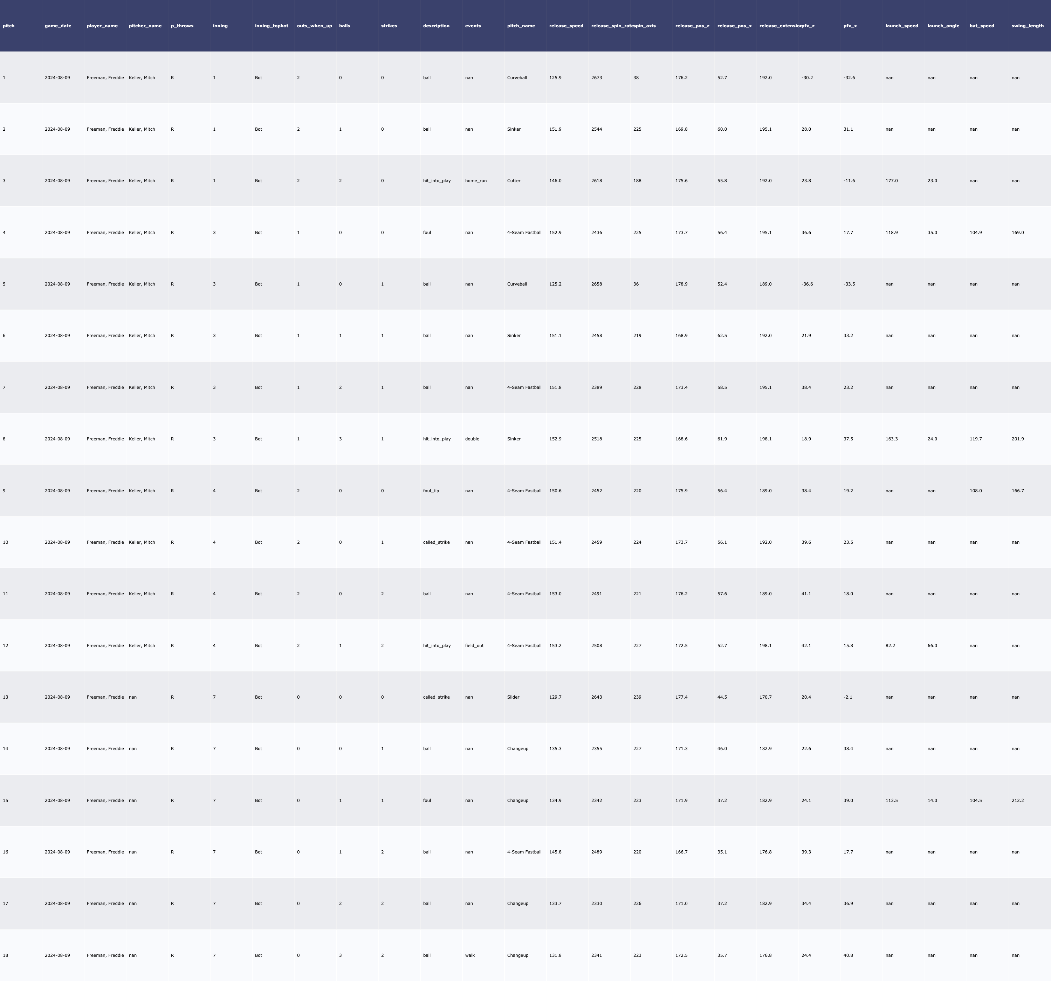Click the release_speed column header
1051x981 pixels.
tap(566, 26)
